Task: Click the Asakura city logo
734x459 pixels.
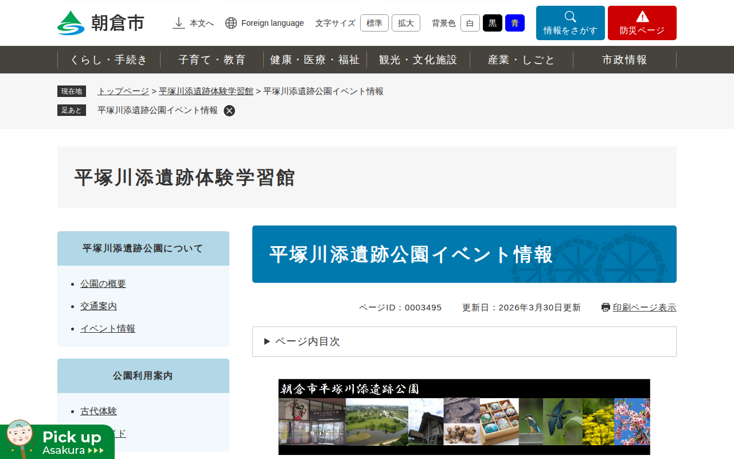Action: (x=101, y=23)
